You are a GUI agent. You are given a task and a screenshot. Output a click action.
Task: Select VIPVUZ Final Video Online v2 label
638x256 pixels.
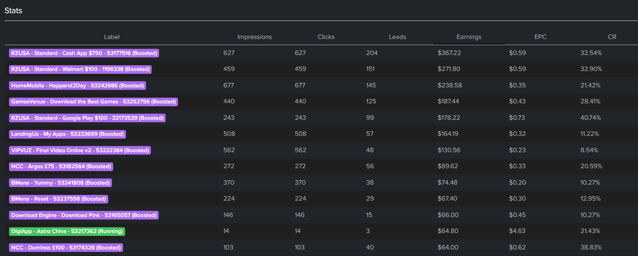(x=80, y=150)
